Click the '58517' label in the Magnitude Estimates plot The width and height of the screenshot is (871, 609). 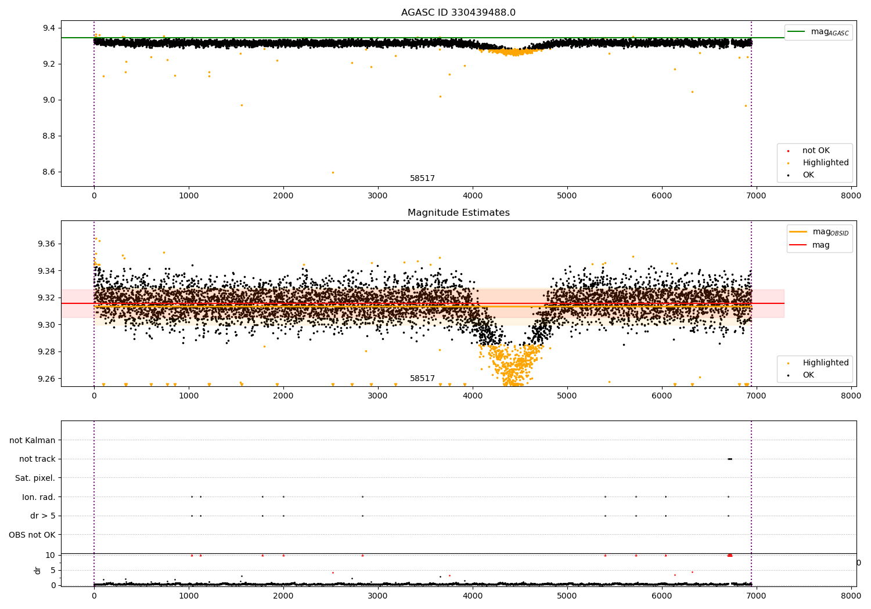click(x=422, y=379)
